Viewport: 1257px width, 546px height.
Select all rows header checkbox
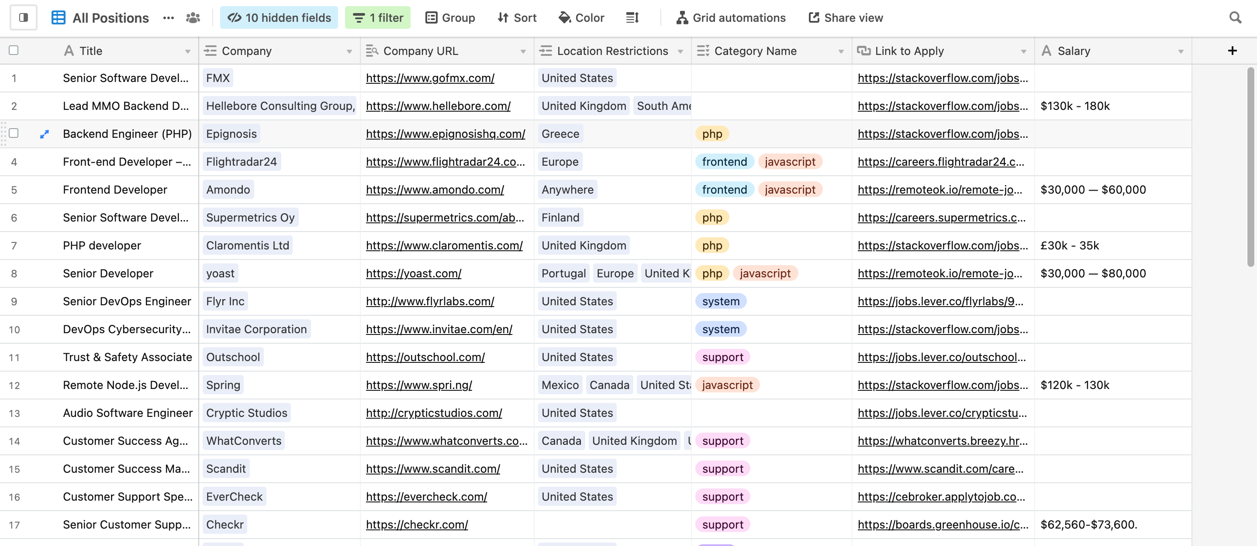pyautogui.click(x=14, y=50)
